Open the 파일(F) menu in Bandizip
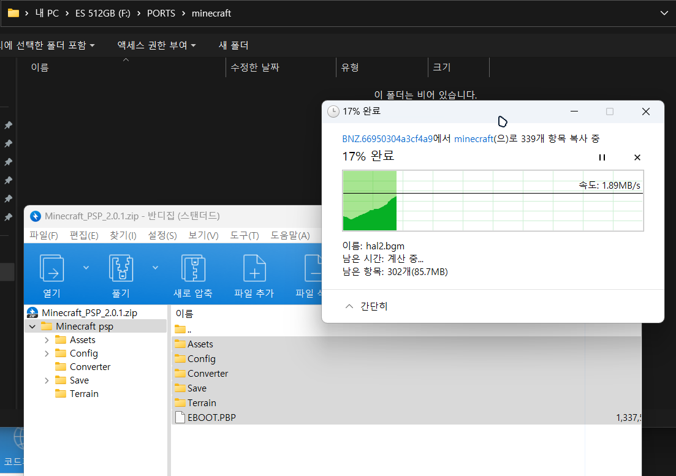The height and width of the screenshot is (476, 676). [x=44, y=236]
